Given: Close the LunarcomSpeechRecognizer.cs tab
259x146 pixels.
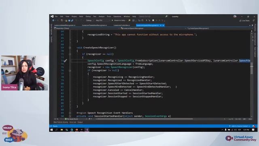Looking at the screenshot, I should [x=163, y=25].
